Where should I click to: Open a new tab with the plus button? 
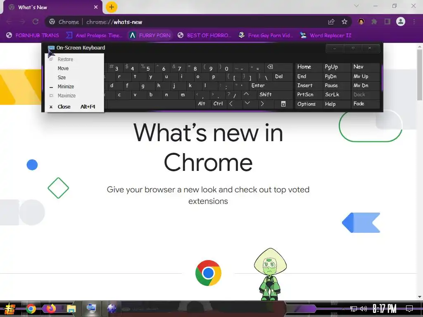pos(112,7)
